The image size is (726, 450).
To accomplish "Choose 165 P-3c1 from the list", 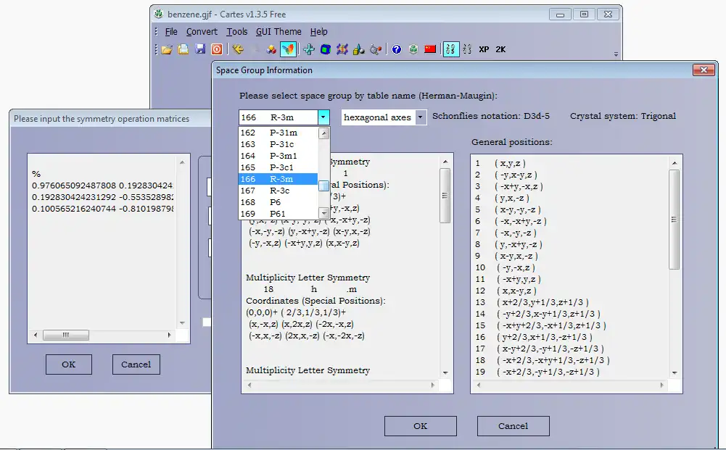I will pos(278,167).
